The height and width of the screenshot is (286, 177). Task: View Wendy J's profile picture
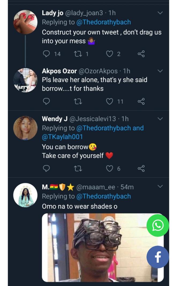click(25, 128)
